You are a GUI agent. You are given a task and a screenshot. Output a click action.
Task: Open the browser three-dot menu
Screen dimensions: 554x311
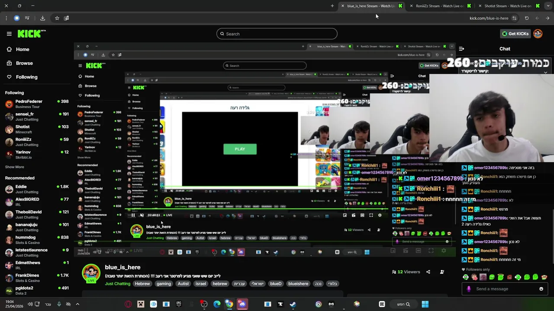[6, 18]
